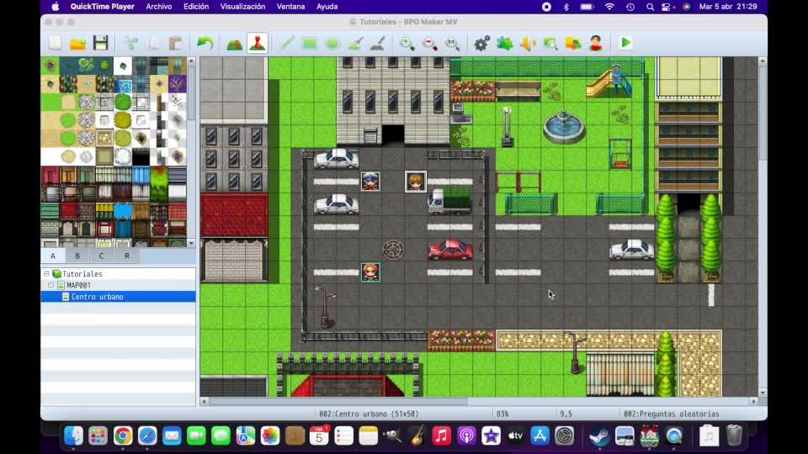
Task: Open Wi-Fi status in menu bar
Action: pyautogui.click(x=609, y=7)
